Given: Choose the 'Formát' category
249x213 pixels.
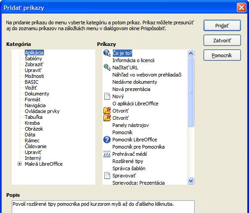Looking at the screenshot, I should (x=32, y=100).
